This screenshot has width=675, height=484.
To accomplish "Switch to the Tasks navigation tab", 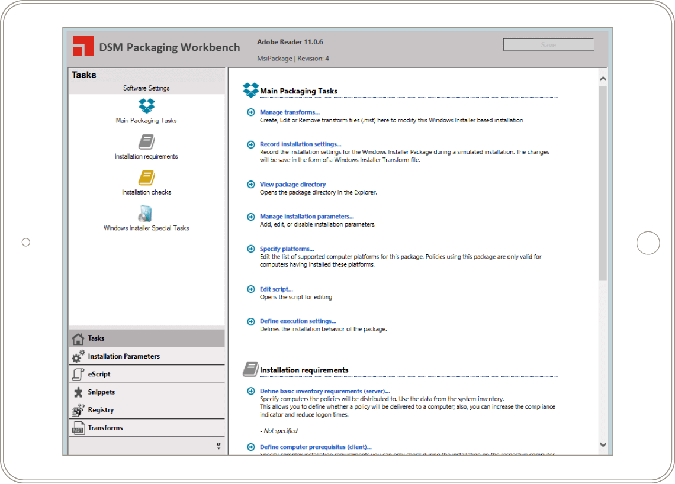I will (x=147, y=338).
